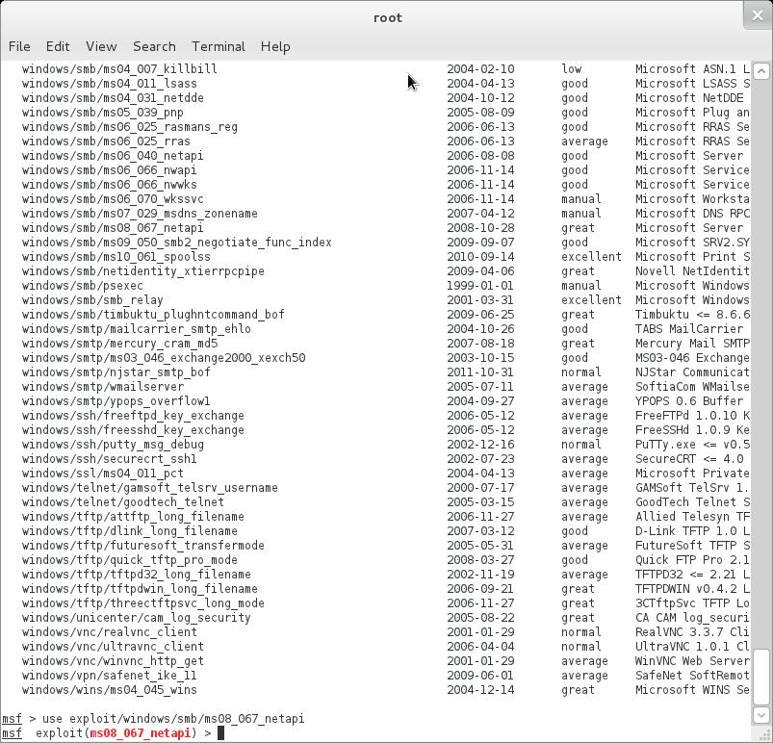Click the windows/smb/psexec module line
773x743 pixels.
[83, 286]
